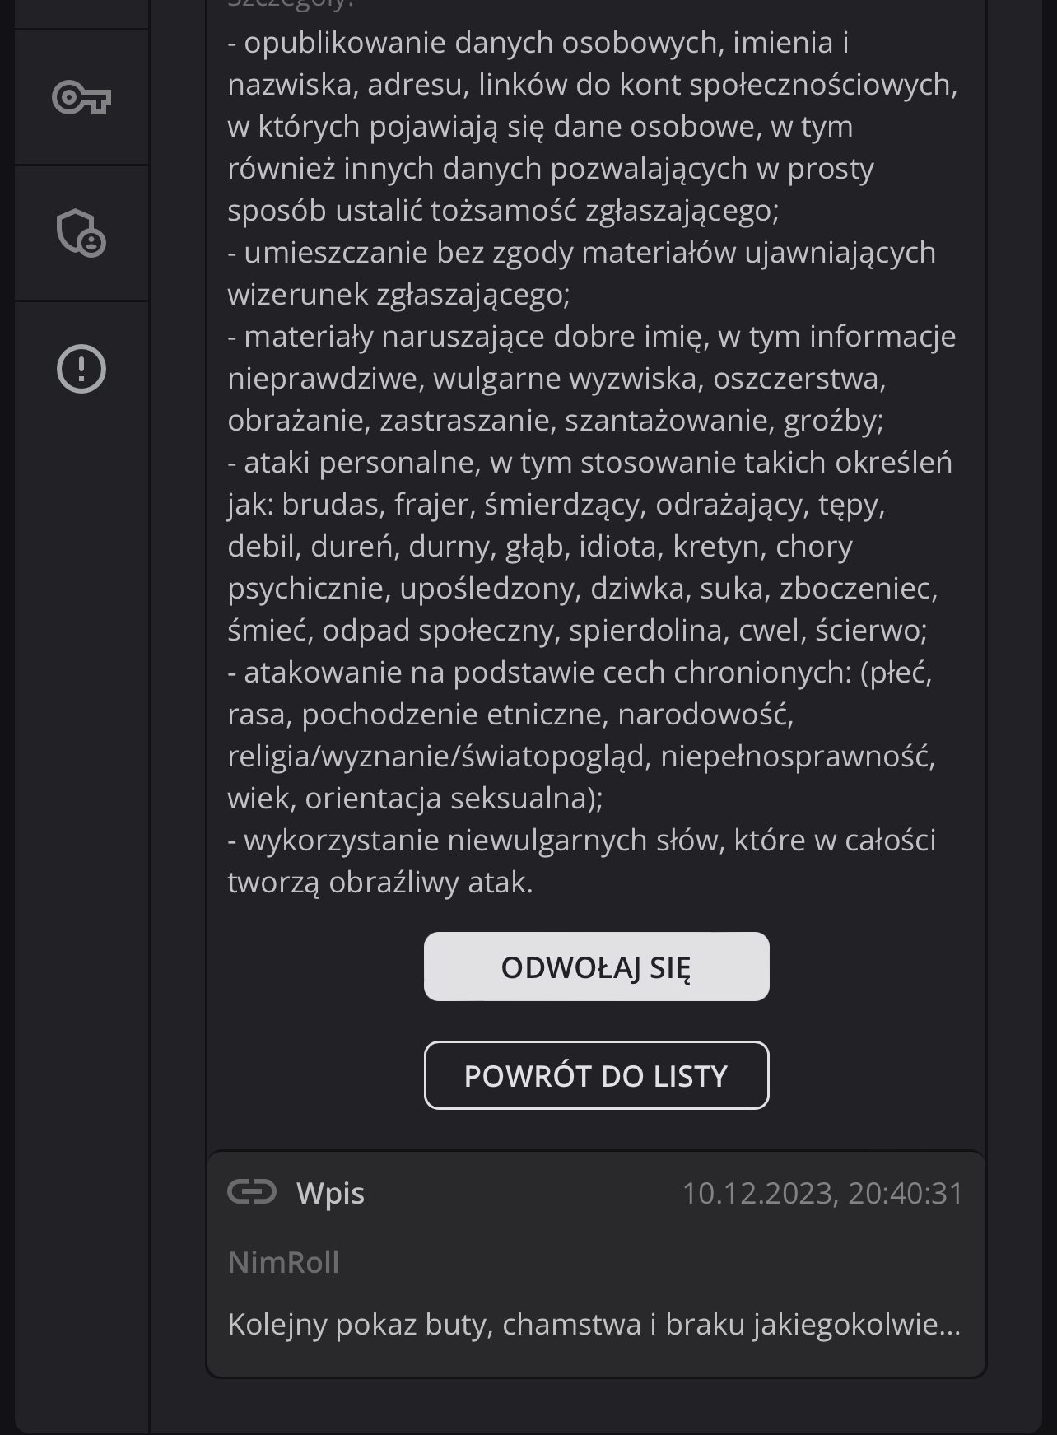Open the Wpis entry label
Viewport: 1057px width, 1435px height.
330,1193
